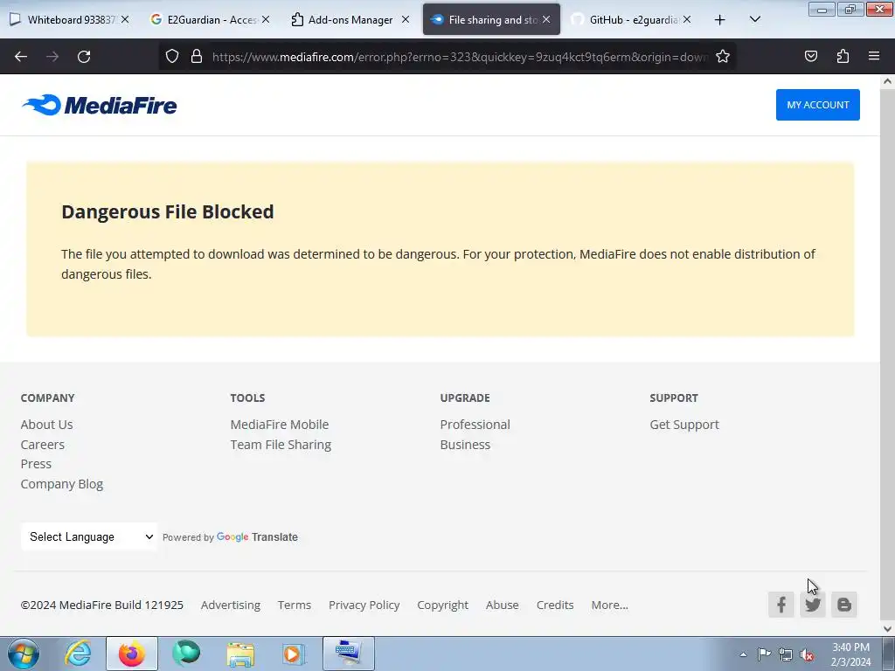The image size is (895, 671).
Task: Open the Terms footer link
Action: click(x=295, y=605)
